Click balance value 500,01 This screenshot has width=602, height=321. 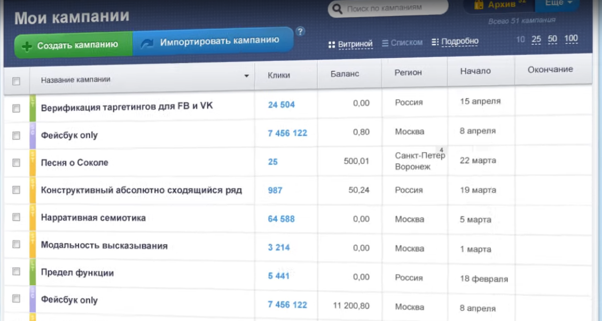[x=356, y=161]
